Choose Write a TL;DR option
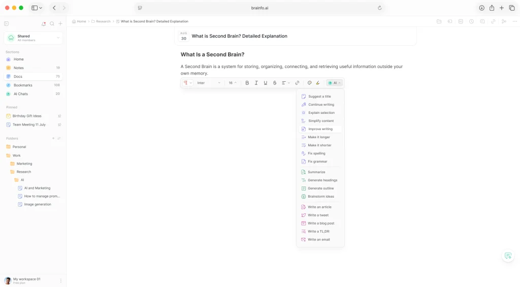 coord(320,232)
